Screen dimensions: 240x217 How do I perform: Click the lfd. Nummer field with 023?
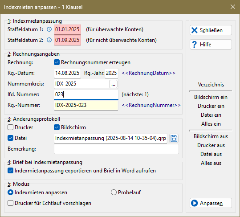point(86,94)
